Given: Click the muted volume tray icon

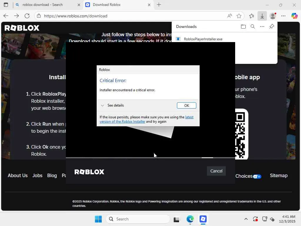Looking at the screenshot, I should coord(272,219).
